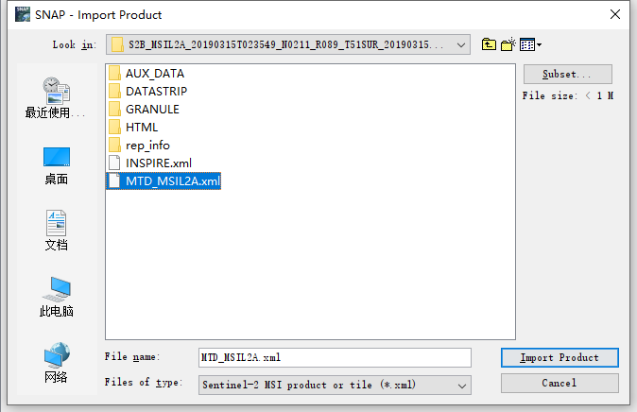Open the 网络 network shortcut

56,363
